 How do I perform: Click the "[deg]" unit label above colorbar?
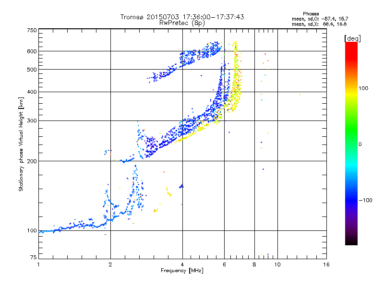[x=352, y=38]
